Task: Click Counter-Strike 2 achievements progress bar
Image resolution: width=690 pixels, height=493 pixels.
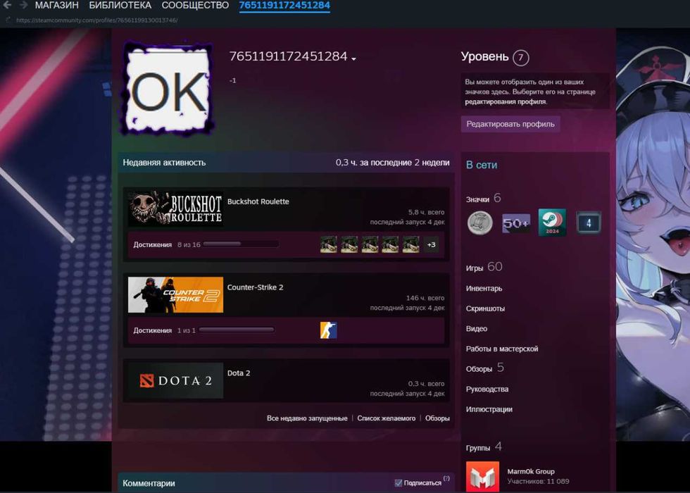Action: point(237,330)
